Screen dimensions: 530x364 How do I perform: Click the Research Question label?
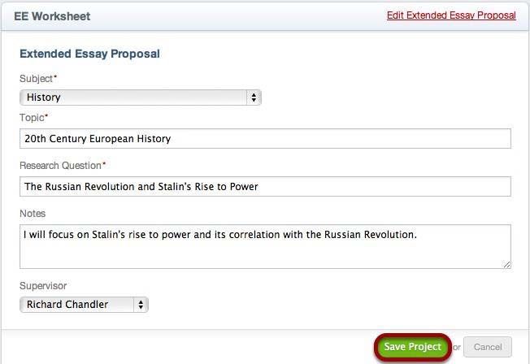pos(60,166)
